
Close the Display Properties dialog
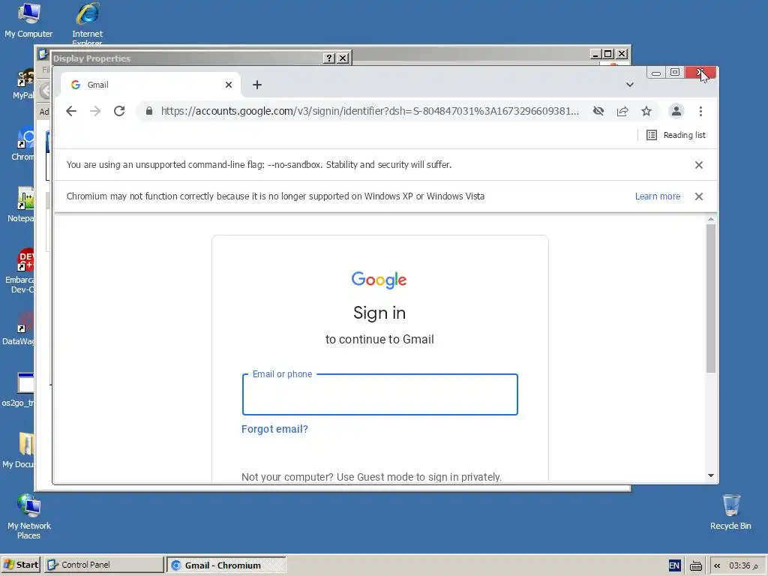[343, 58]
